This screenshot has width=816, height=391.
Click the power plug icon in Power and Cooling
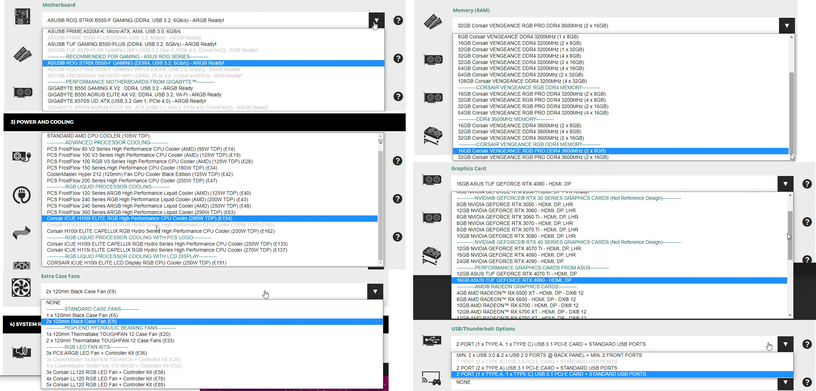coord(21,195)
